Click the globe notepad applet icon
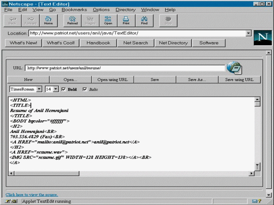The width and height of the screenshot is (274, 205). tap(235, 68)
